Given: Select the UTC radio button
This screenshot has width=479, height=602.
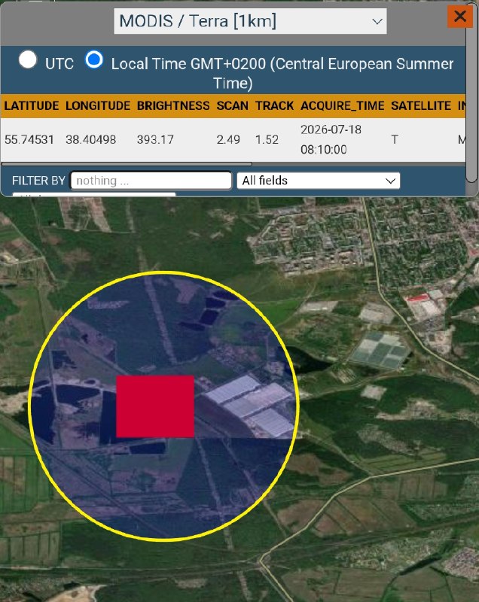Looking at the screenshot, I should point(28,60).
